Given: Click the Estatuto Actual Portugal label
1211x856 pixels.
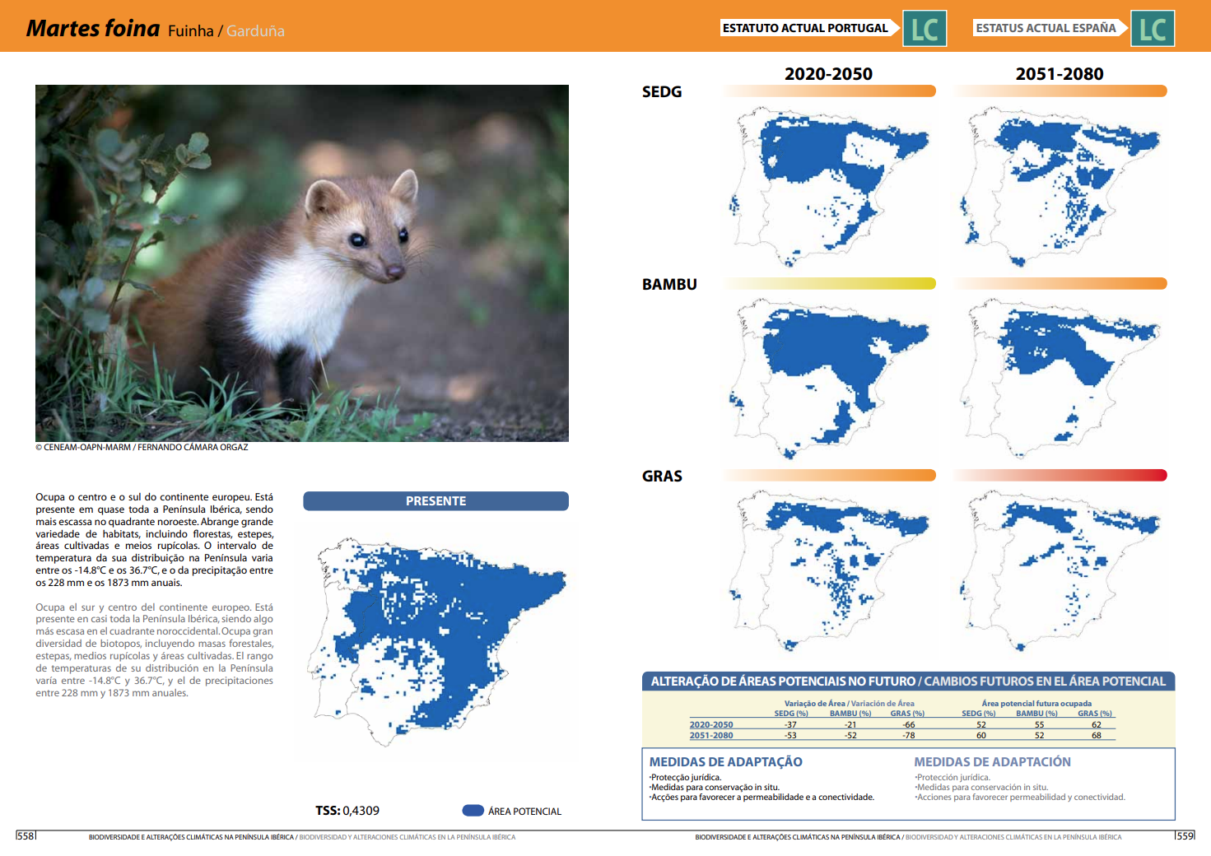Looking at the screenshot, I should pyautogui.click(x=805, y=28).
